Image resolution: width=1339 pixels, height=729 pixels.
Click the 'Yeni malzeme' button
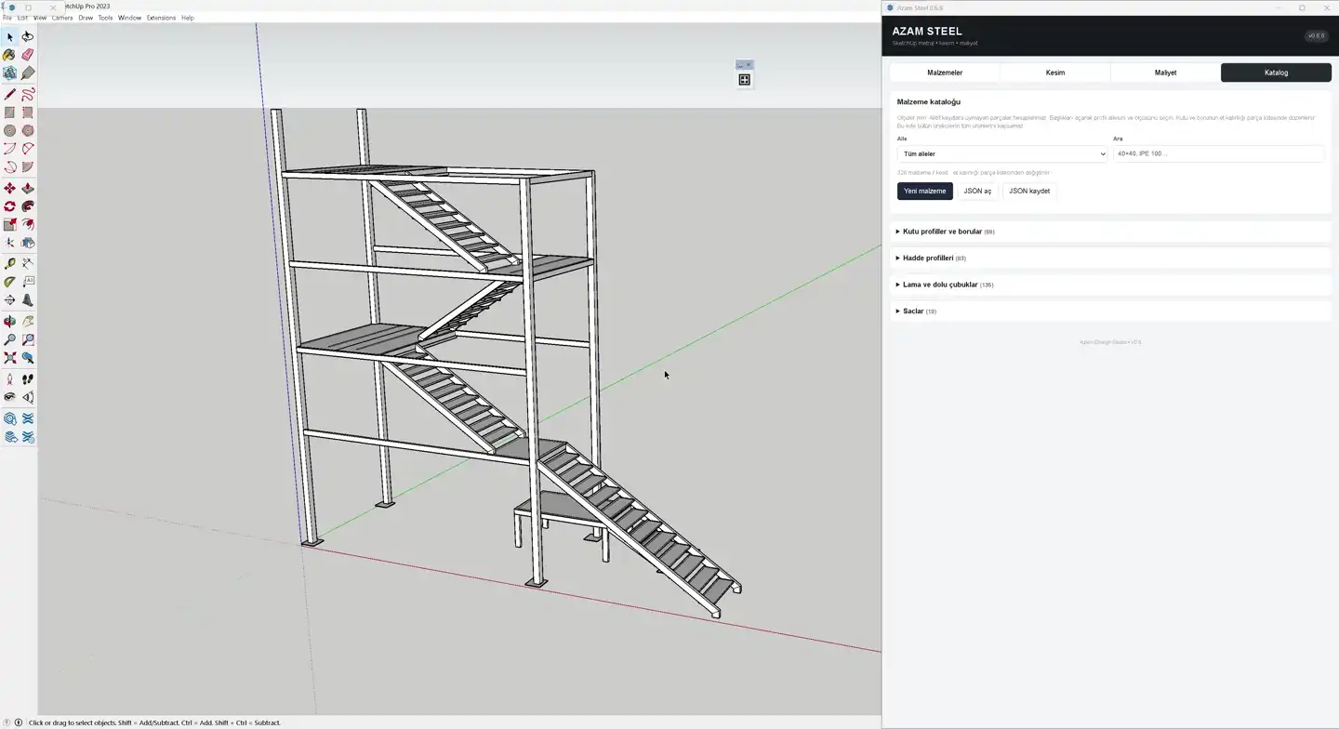click(x=924, y=192)
